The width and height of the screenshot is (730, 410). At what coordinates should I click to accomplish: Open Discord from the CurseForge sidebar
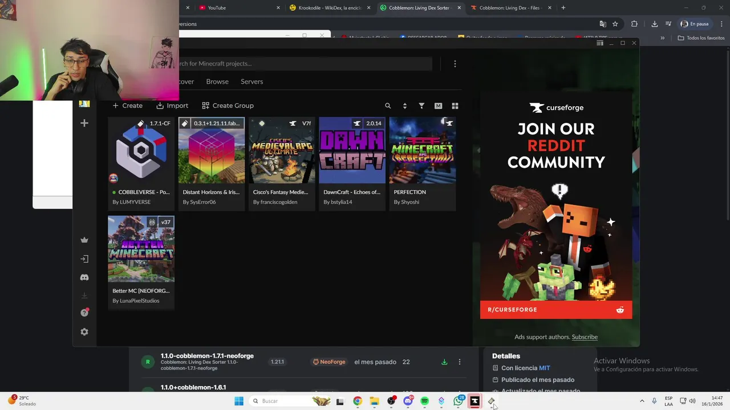coord(84,277)
